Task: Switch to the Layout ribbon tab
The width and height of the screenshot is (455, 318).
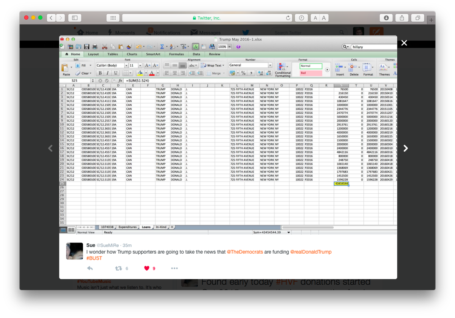Action: [93, 54]
